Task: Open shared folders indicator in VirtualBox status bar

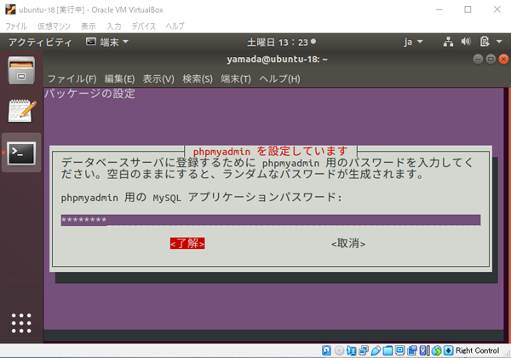Action: pos(388,350)
